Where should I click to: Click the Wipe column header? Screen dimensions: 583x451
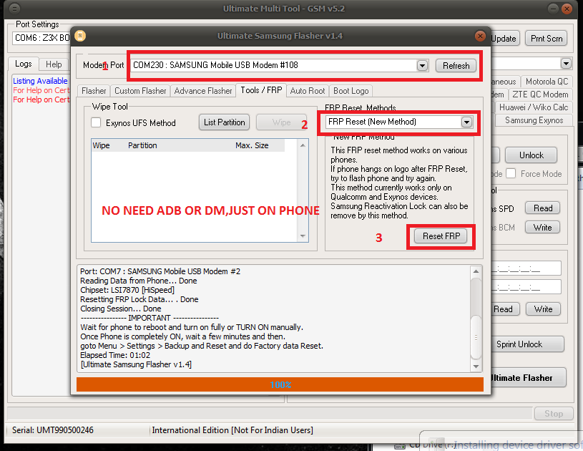click(x=101, y=145)
